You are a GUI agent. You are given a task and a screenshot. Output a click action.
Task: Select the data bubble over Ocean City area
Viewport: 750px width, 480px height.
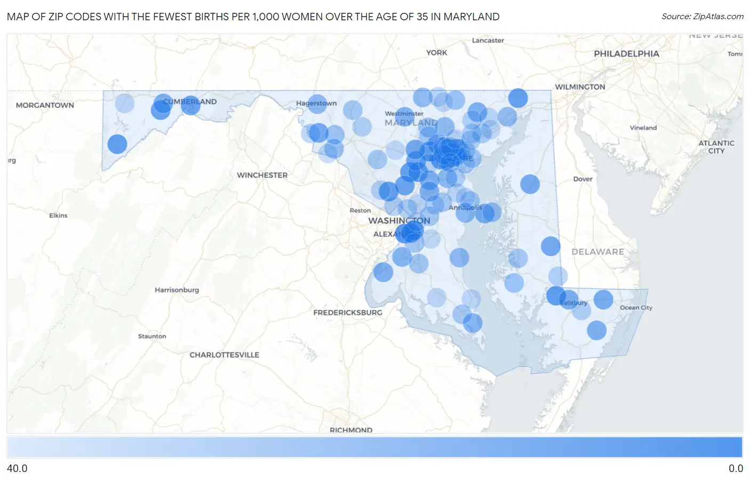(603, 300)
